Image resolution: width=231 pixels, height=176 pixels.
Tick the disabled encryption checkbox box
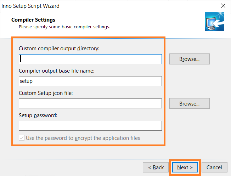pyautogui.click(x=22, y=138)
